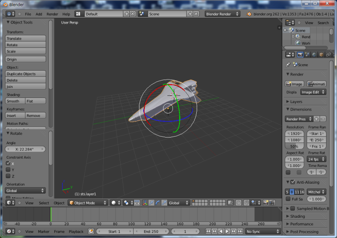Screen dimensions: 337x238
Task: Open the Render Presets dropdown
Action: [x=299, y=119]
